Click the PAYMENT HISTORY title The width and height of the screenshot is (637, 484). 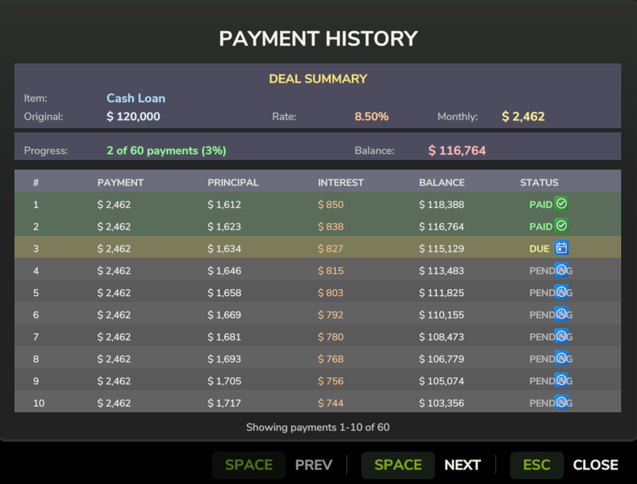318,39
